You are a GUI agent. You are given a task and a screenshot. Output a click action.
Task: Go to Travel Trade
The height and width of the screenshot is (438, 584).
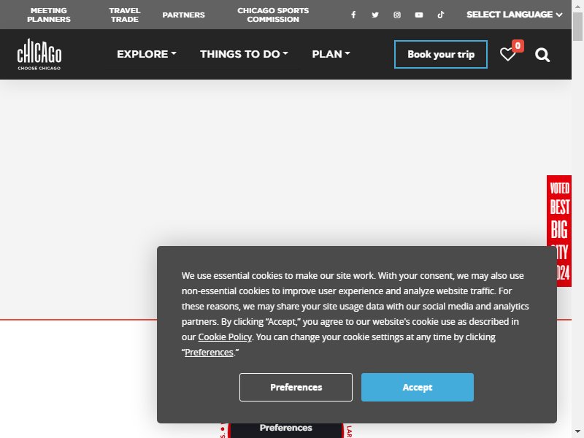click(124, 15)
